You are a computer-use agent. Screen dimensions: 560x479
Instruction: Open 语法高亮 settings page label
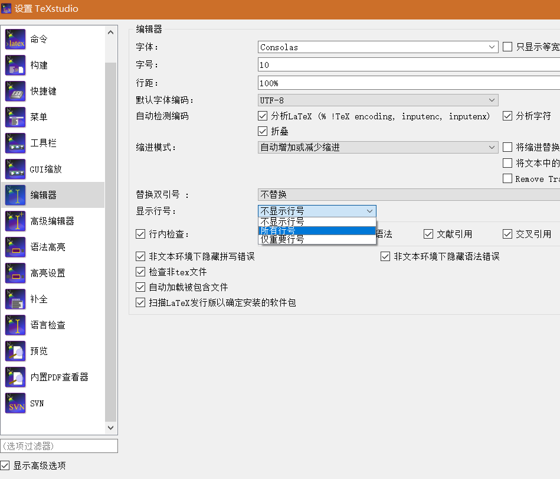[x=47, y=247]
